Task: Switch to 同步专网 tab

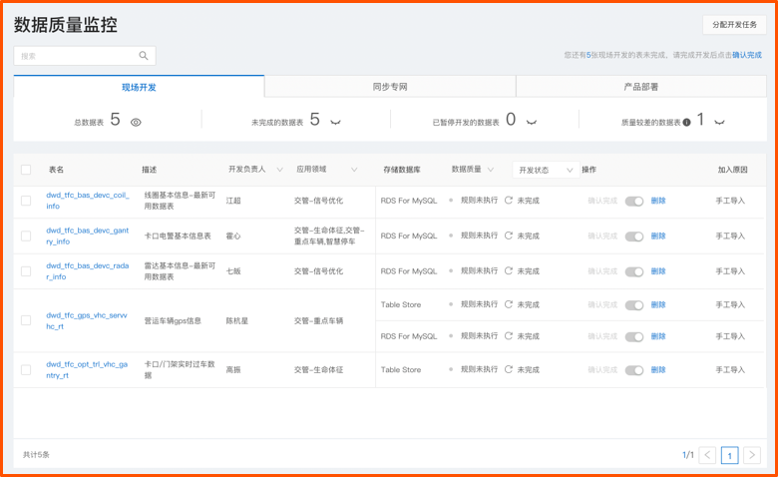Action: tap(390, 87)
